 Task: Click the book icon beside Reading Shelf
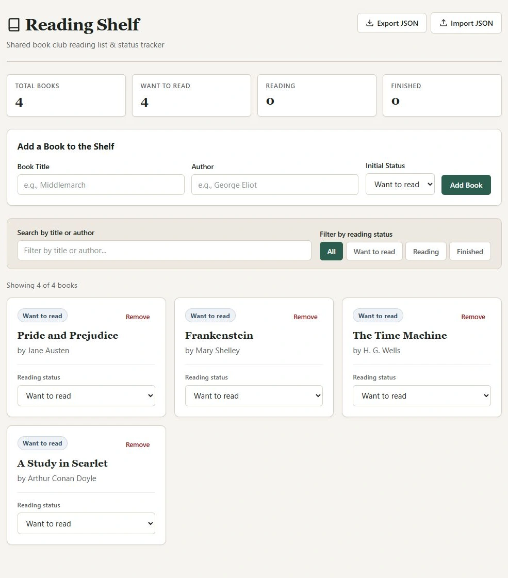coord(14,25)
